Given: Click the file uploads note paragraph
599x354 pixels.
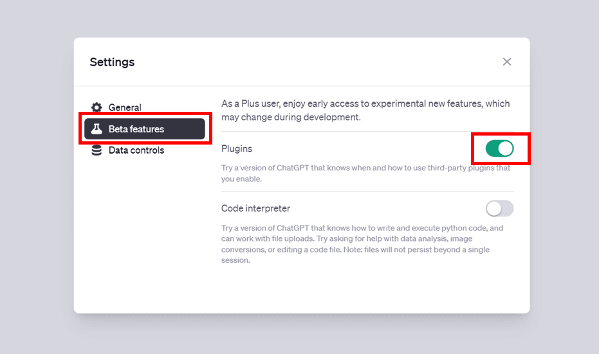Looking at the screenshot, I should pyautogui.click(x=362, y=243).
